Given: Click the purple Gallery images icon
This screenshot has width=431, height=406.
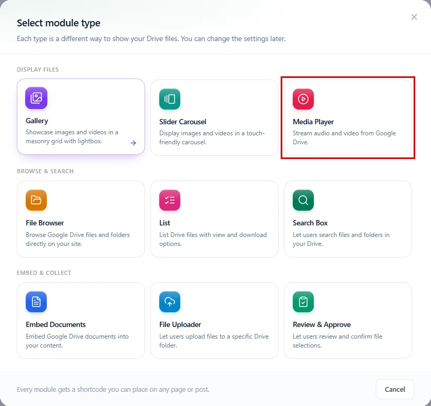Looking at the screenshot, I should [36, 98].
